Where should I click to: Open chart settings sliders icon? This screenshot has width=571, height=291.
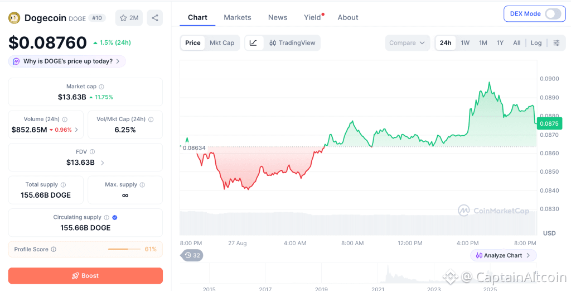(557, 42)
